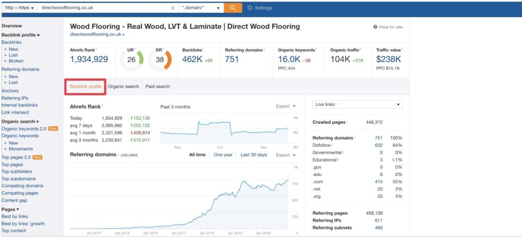Click the Referring IPs count 611
The image size is (522, 238).
pyautogui.click(x=379, y=221)
